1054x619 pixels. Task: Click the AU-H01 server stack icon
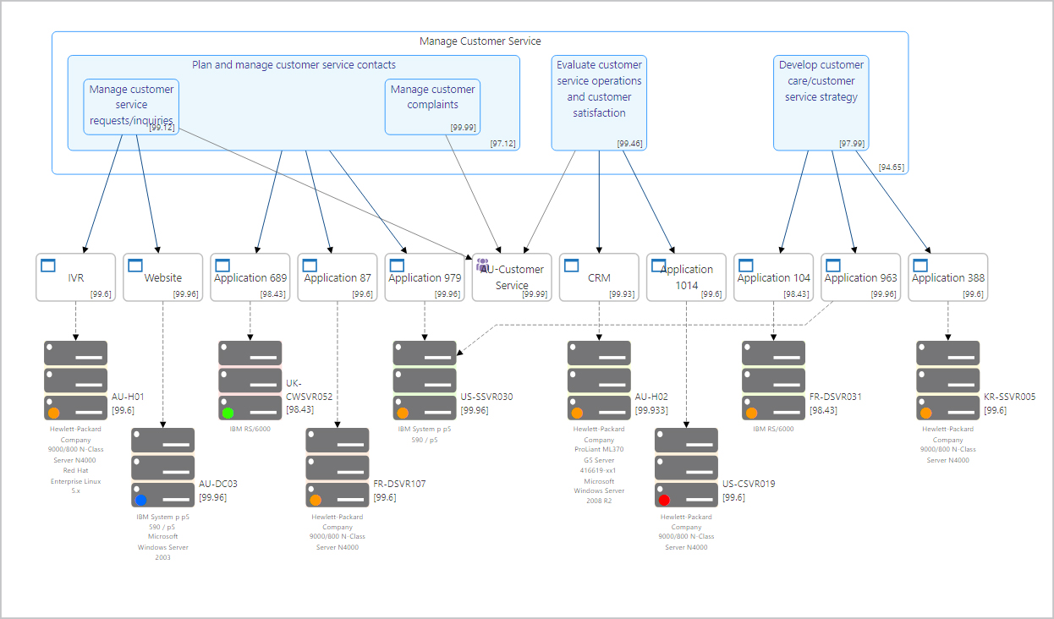coord(76,381)
